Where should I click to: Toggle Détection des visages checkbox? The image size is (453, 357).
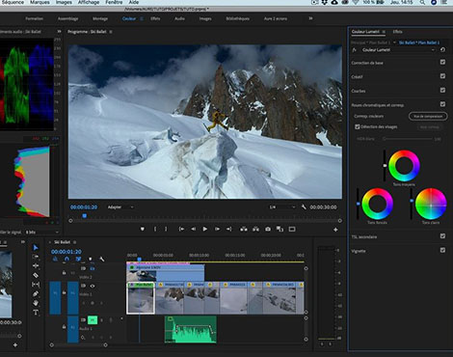[x=357, y=126]
